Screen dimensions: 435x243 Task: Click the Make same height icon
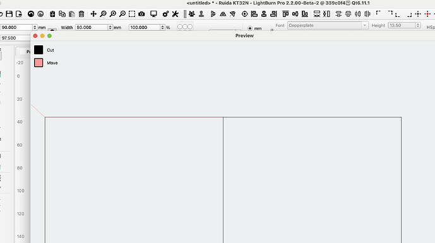tap(326, 14)
